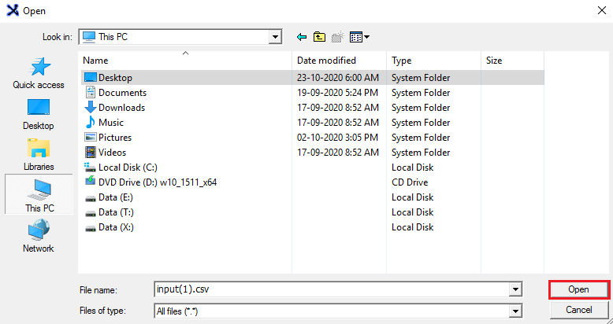Viewport: 613px width, 324px height.
Task: Select Local Disk (C:)
Action: tap(128, 168)
